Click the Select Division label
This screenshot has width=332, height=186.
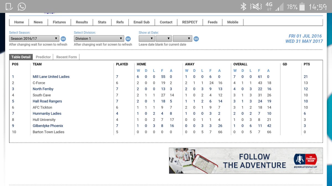coord(85,33)
